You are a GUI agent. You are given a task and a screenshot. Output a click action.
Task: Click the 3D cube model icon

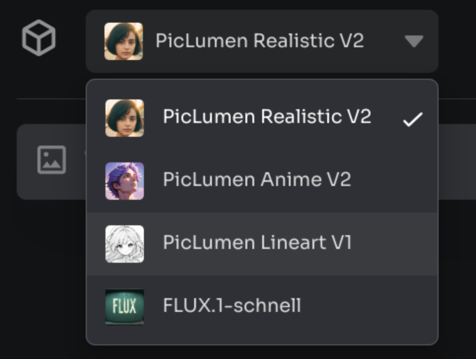pos(39,37)
